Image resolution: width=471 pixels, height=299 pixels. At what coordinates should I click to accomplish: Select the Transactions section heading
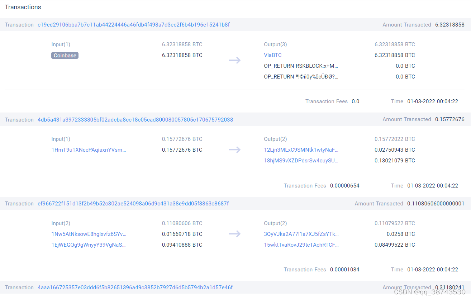(x=23, y=7)
